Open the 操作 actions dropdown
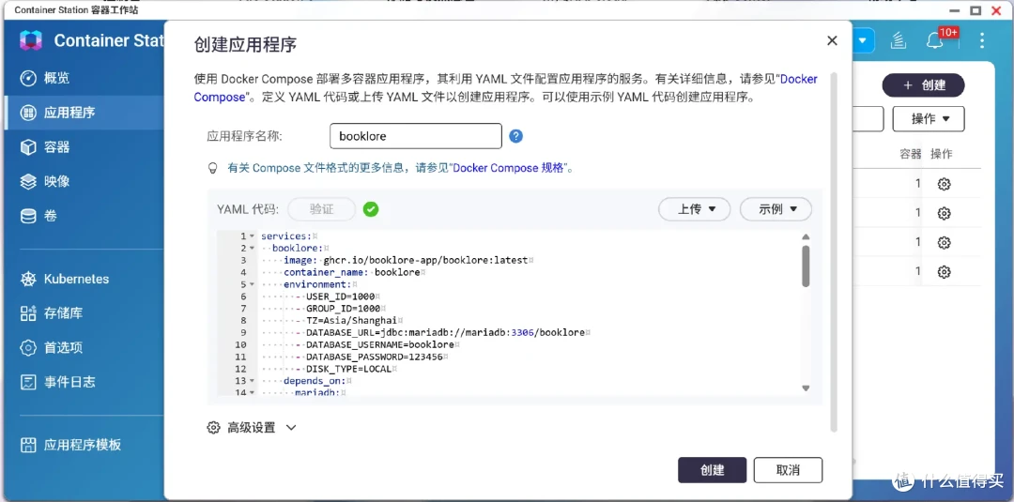Viewport: 1014px width, 502px height. [x=929, y=119]
